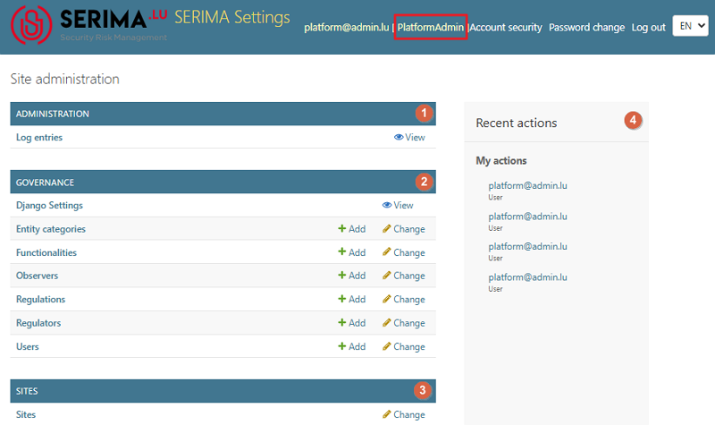Click the SERIMA logo icon
Image resolution: width=715 pixels, height=425 pixels.
(x=31, y=25)
